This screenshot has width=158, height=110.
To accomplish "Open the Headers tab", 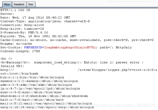I will pyautogui.click(x=19, y=4).
